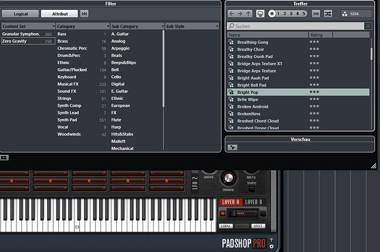Sort results by the Rating column header

(320, 35)
